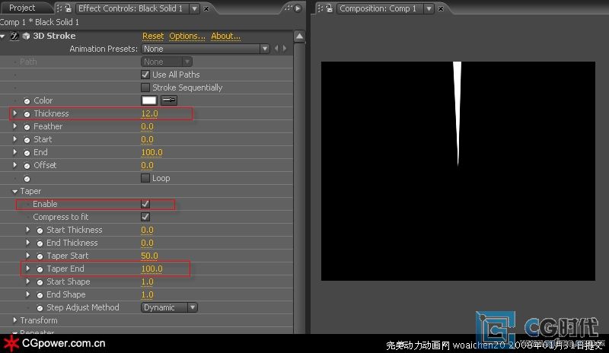Open the 3D Stroke Options link
609x353 pixels.
pyautogui.click(x=187, y=36)
